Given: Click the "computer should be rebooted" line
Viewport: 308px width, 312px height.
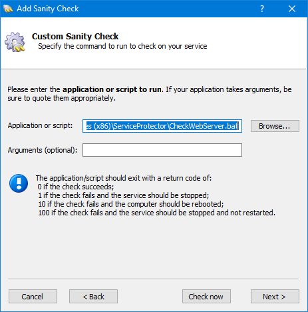Looking at the screenshot, I should point(131,204).
